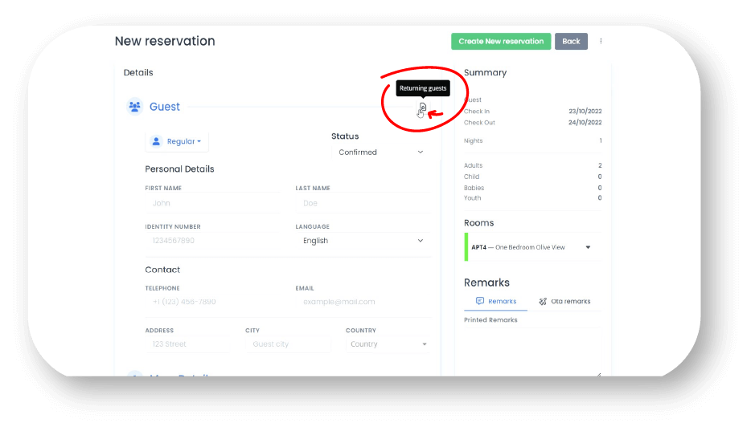Click the Nights value in Summary
751x435 pixels.
coord(600,140)
